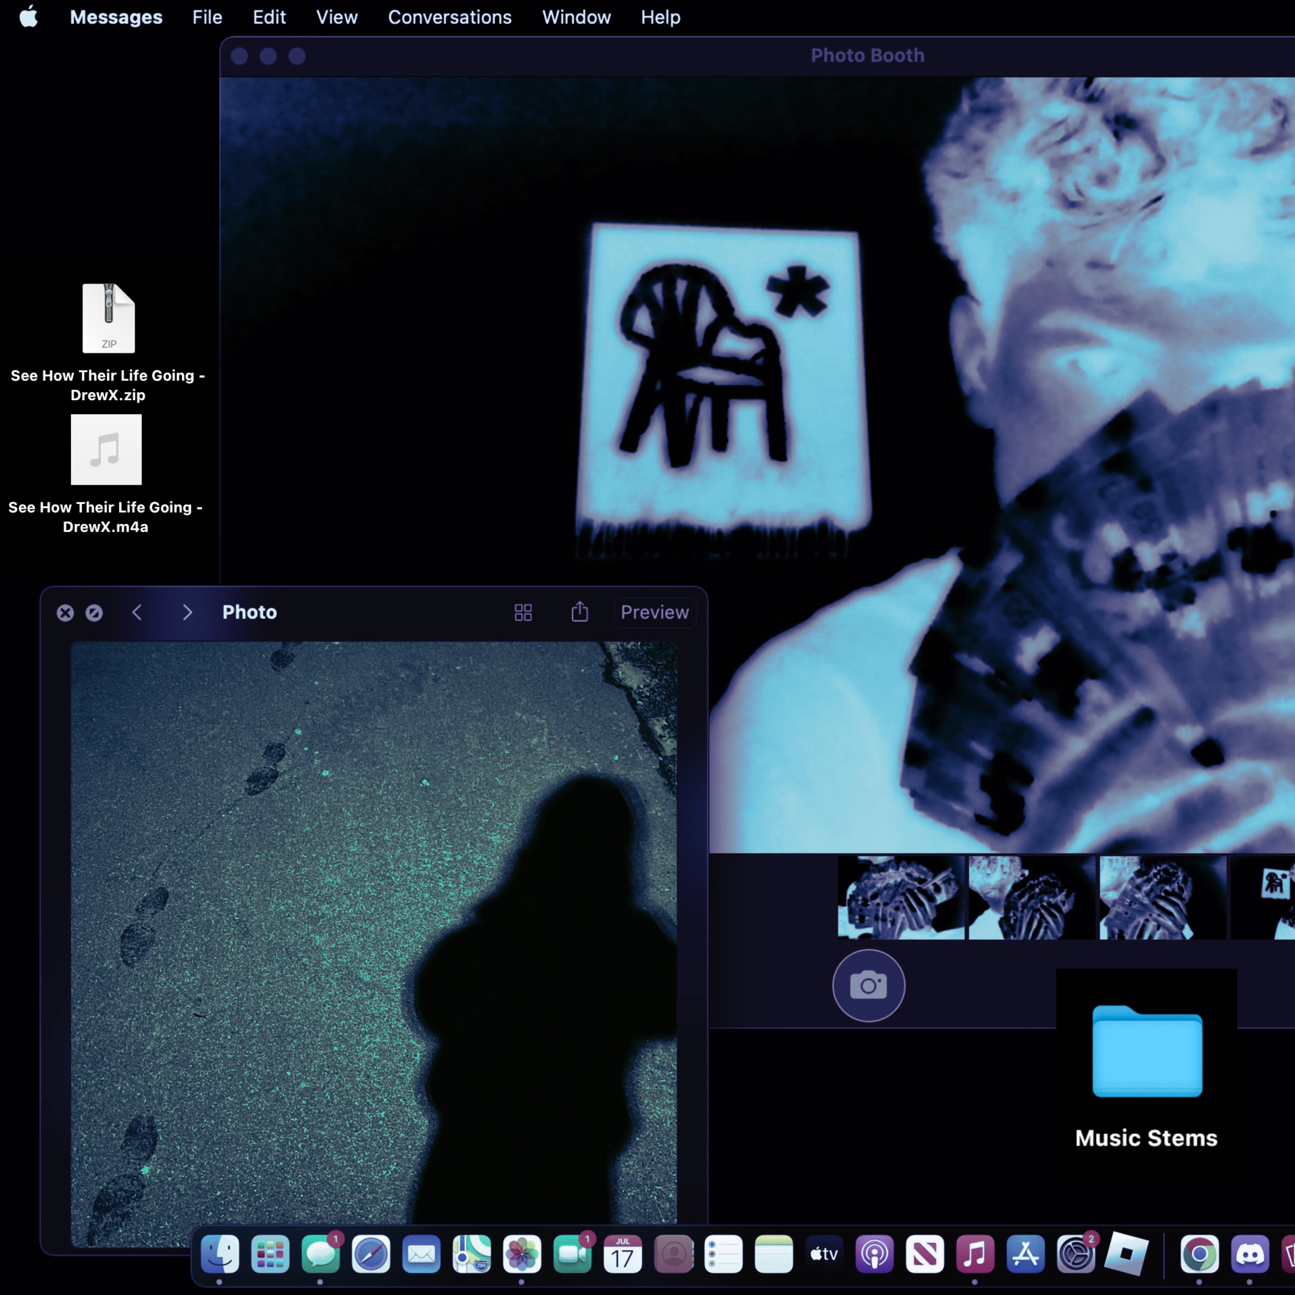Open Discord from the dock
The height and width of the screenshot is (1295, 1295).
coord(1249,1254)
